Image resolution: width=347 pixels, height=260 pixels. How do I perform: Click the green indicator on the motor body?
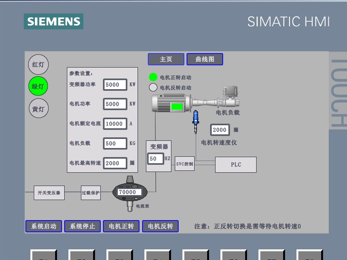177,107
